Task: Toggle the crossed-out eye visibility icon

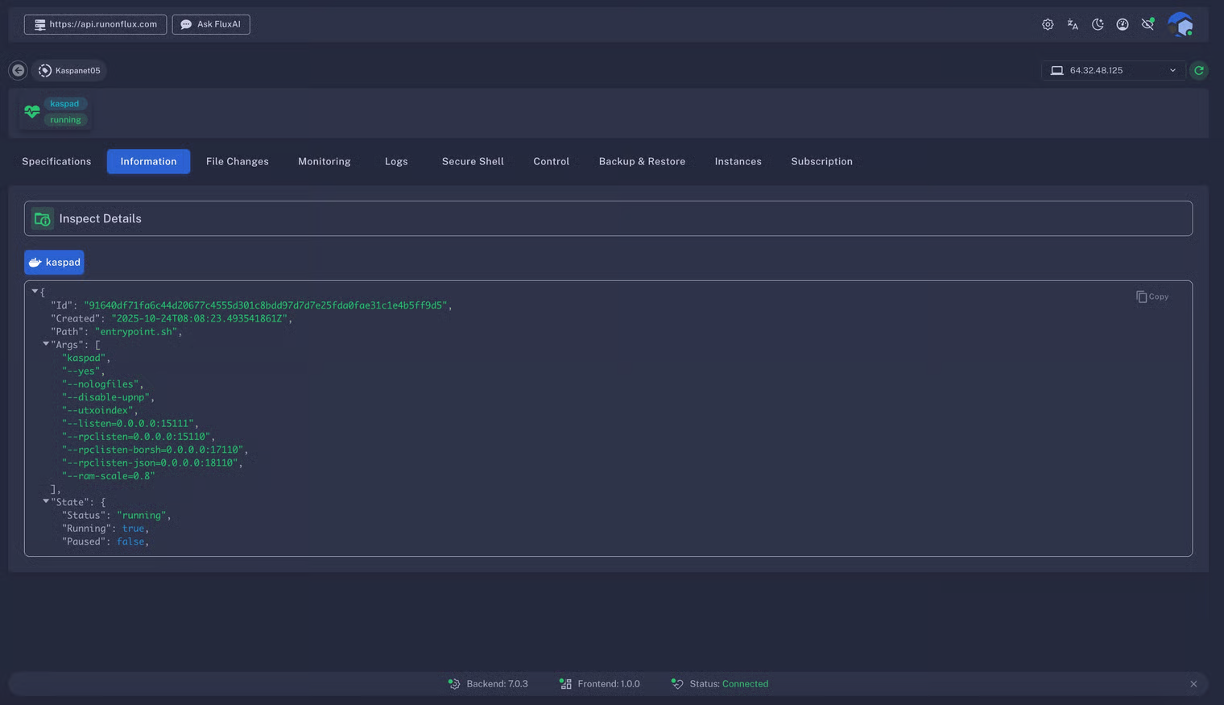Action: (x=1147, y=25)
